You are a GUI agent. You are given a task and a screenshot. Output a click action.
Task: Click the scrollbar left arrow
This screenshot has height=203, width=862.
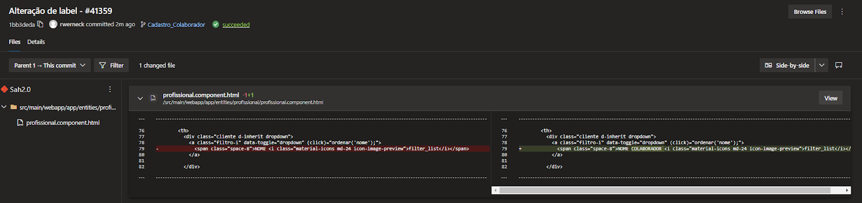tap(496, 190)
